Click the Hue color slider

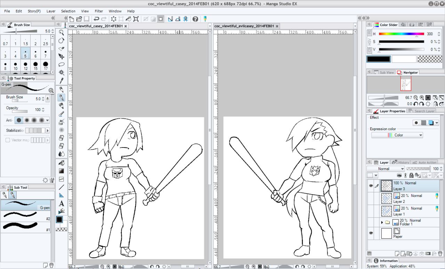tap(401, 34)
